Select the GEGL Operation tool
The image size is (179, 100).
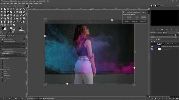click(x=14, y=25)
